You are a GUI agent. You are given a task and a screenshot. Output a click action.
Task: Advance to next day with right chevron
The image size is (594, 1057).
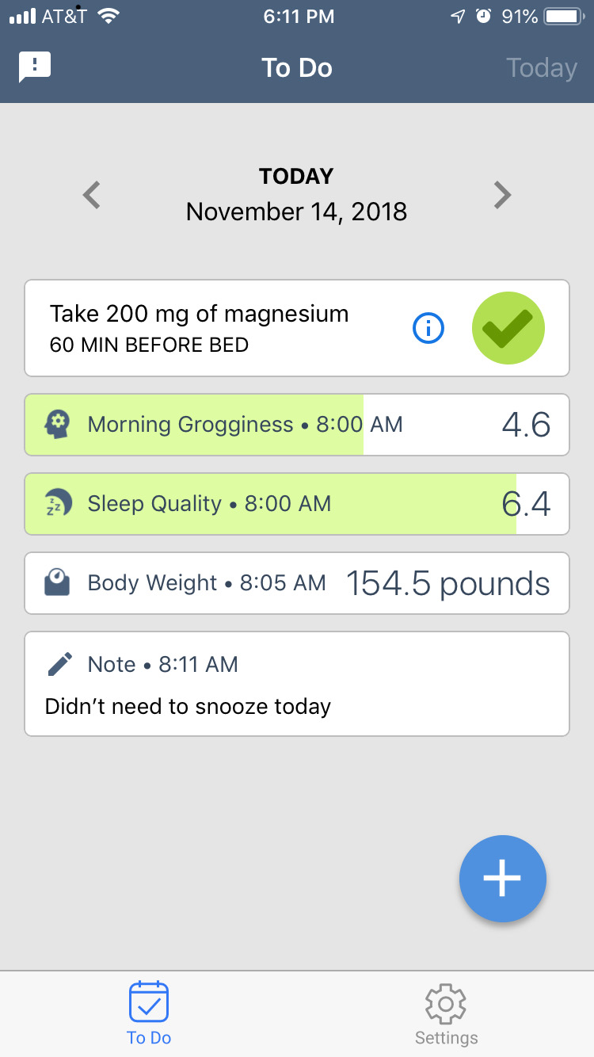[502, 195]
